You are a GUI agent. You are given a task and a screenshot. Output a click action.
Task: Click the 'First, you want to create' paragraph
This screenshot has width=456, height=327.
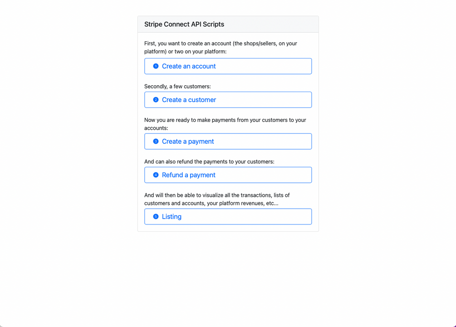[x=221, y=48]
